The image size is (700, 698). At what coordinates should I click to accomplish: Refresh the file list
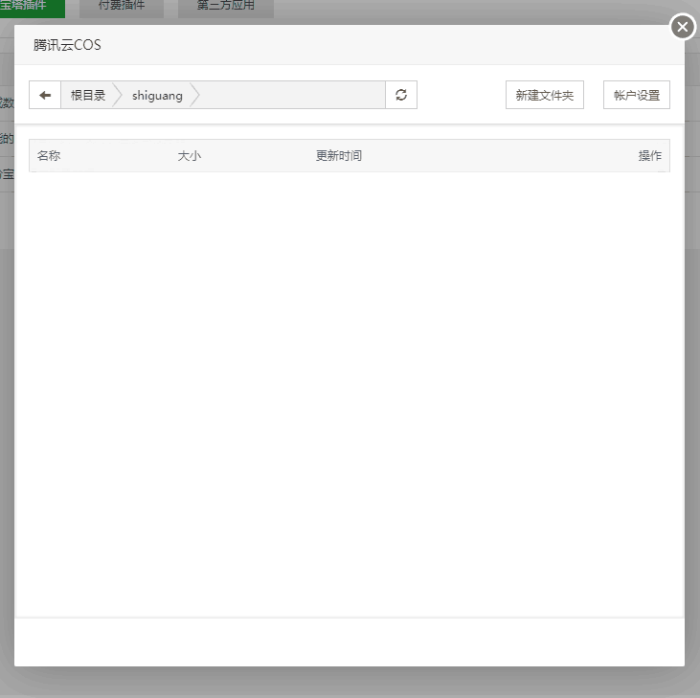point(401,95)
